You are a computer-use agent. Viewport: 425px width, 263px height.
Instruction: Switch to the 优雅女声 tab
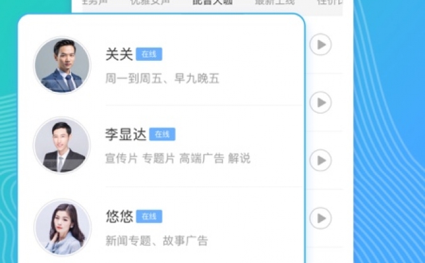click(x=150, y=2)
